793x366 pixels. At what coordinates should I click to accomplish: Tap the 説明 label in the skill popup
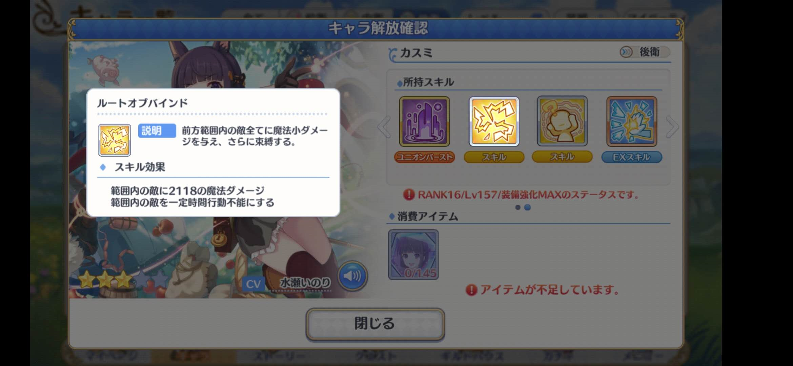coord(157,130)
